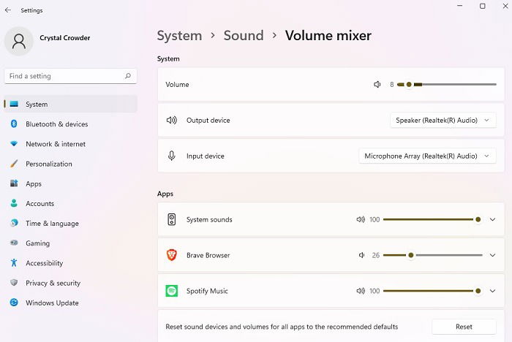Viewport: 512px width, 342px height.
Task: Mute the system volume speaker icon
Action: pyautogui.click(x=377, y=85)
